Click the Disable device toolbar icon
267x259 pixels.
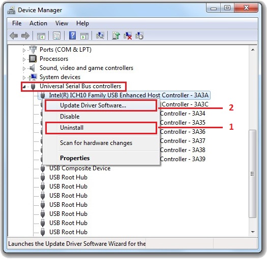(139, 35)
